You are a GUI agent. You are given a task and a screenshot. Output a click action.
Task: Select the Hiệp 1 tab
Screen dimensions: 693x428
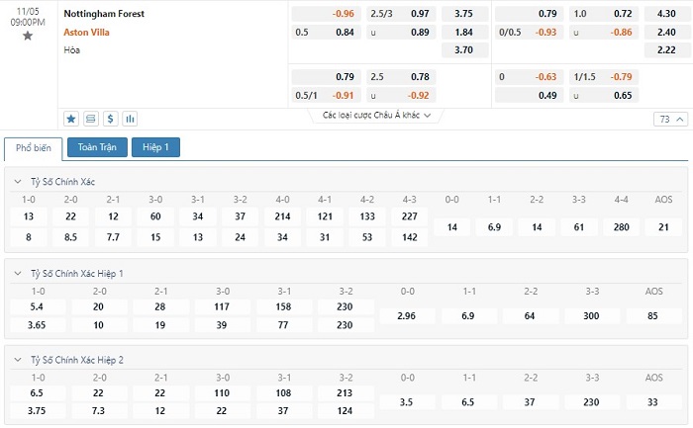[156, 148]
